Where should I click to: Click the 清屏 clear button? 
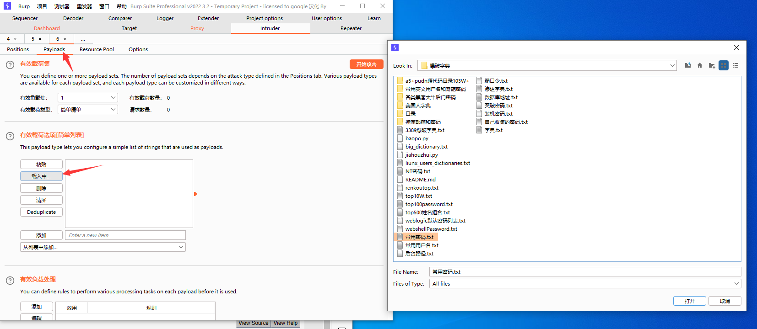click(41, 200)
